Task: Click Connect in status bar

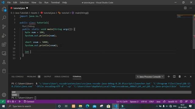Action: pos(29,101)
